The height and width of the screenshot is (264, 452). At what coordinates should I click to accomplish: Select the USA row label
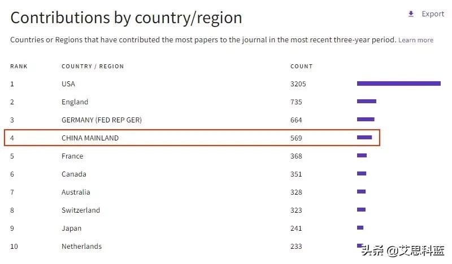tap(68, 84)
